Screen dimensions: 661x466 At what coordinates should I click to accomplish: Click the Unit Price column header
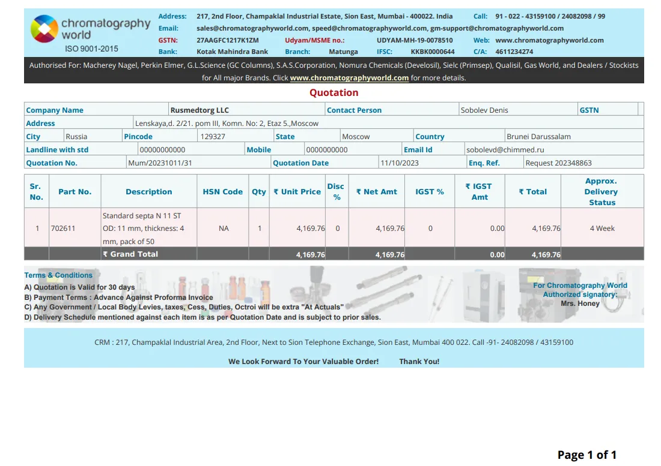point(297,192)
